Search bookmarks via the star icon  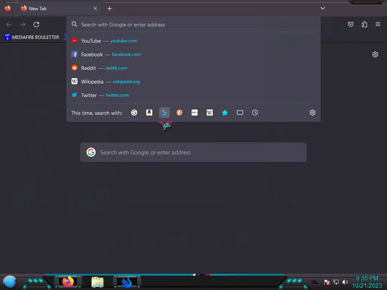tap(225, 113)
